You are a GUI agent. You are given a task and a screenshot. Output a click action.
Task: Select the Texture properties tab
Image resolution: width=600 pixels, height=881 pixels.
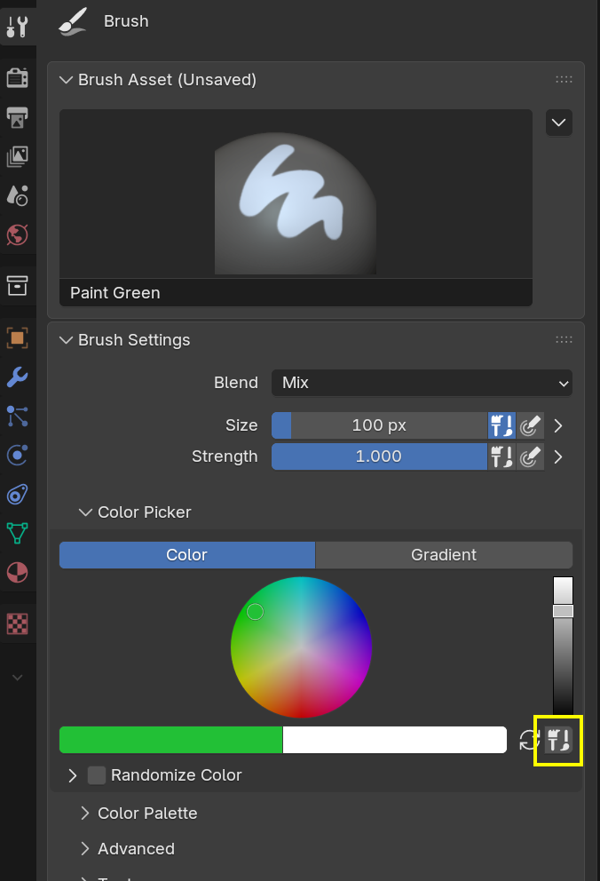(x=18, y=623)
